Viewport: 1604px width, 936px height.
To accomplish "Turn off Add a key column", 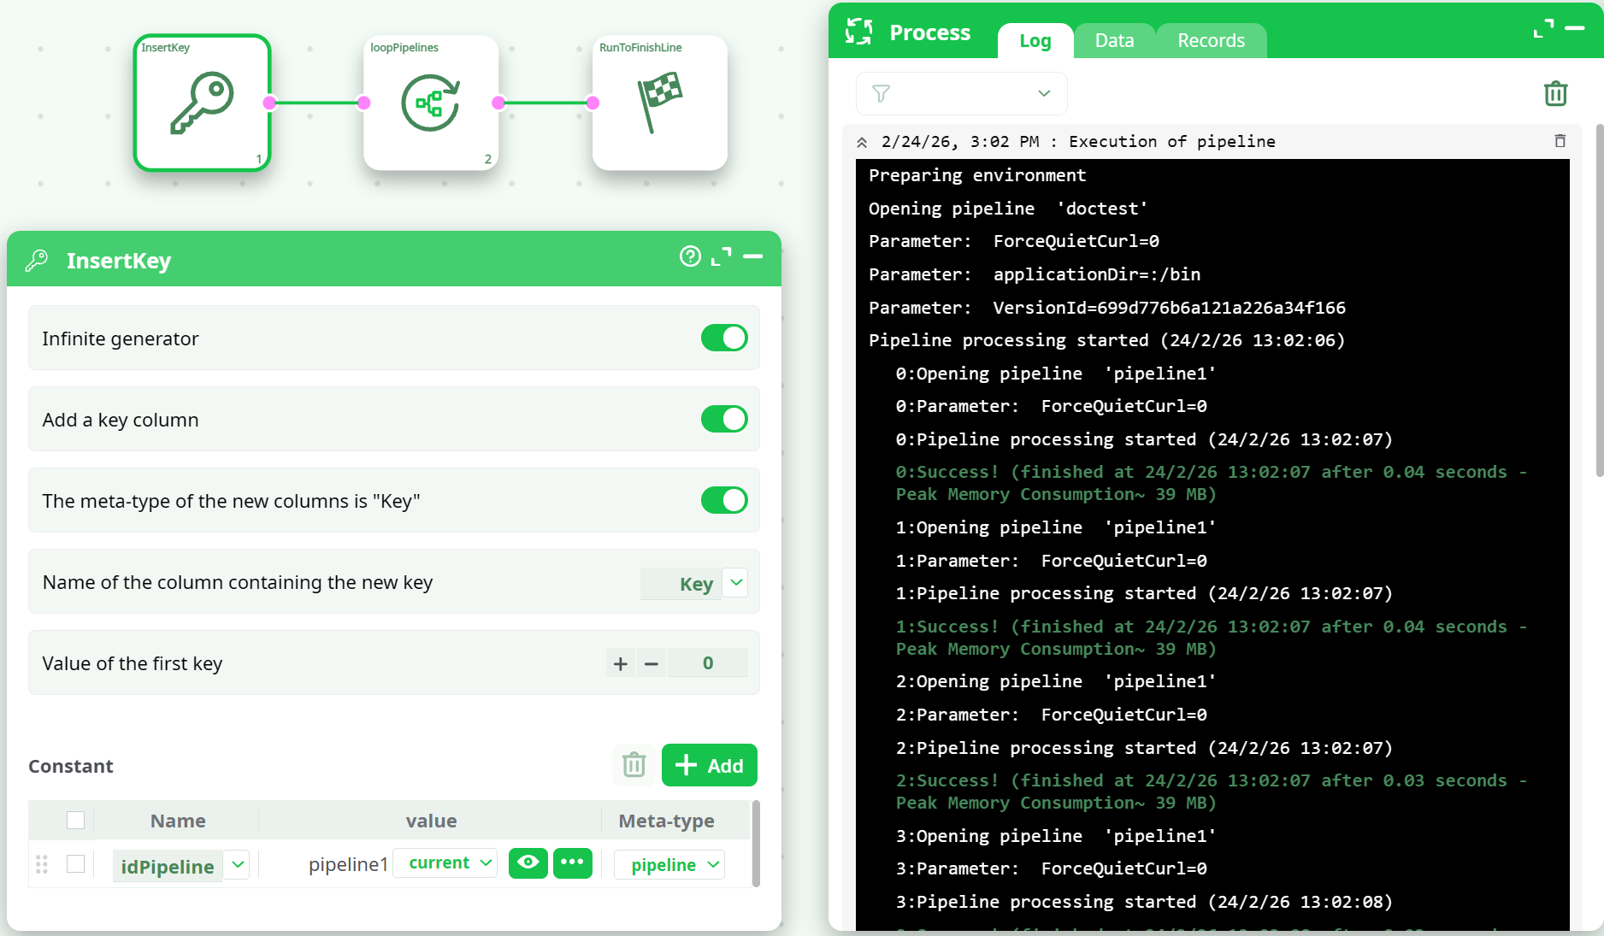I will pyautogui.click(x=724, y=420).
